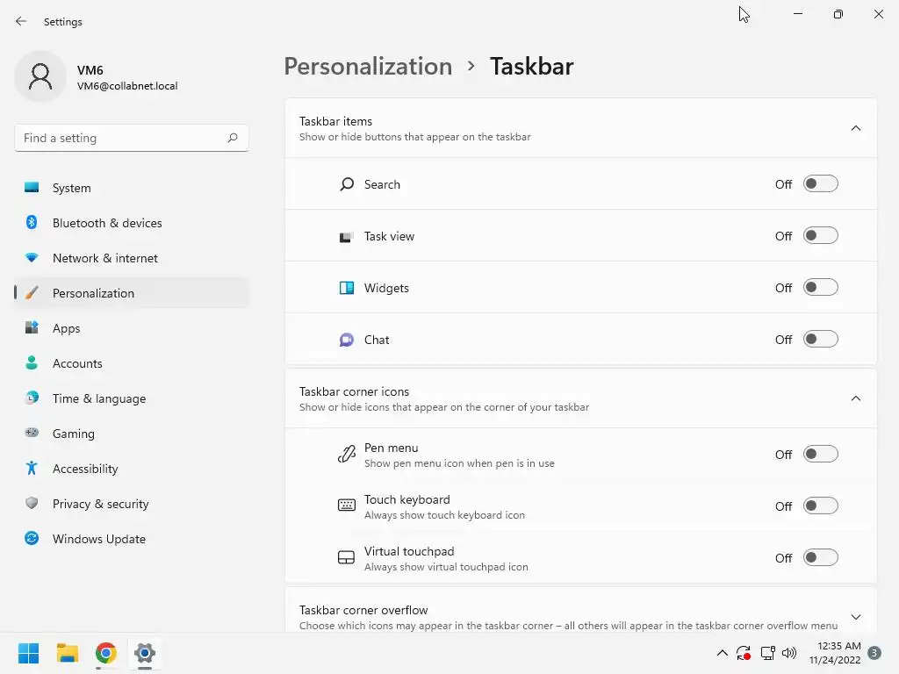Screen dimensions: 899x674
Task: Select Privacy & security in sidebar
Action: 132,503
